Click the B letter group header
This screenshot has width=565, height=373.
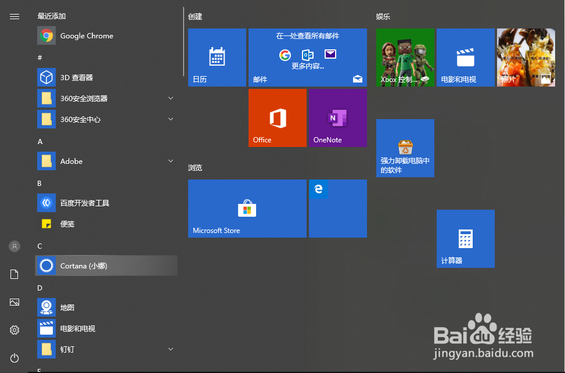tap(39, 184)
